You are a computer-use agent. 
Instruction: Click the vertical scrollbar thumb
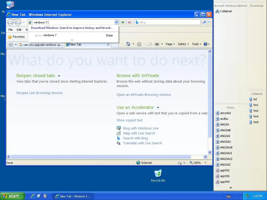pos(210,95)
